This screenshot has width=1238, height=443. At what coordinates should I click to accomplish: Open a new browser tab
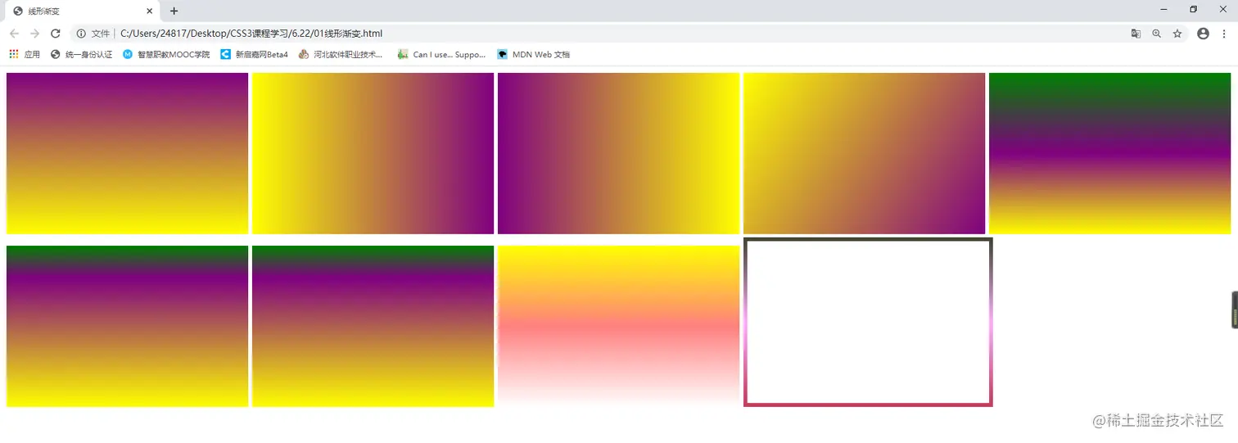pos(174,11)
